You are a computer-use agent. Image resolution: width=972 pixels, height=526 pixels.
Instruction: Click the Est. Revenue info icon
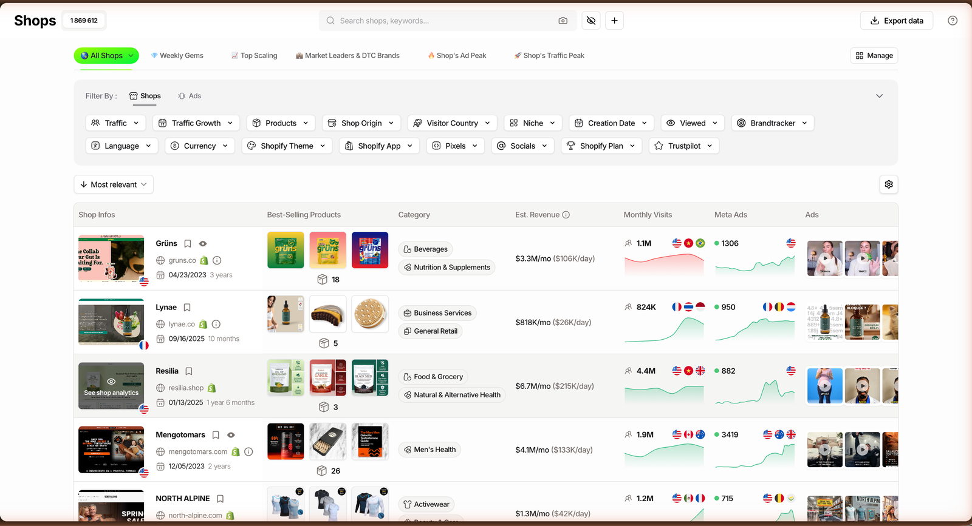566,215
